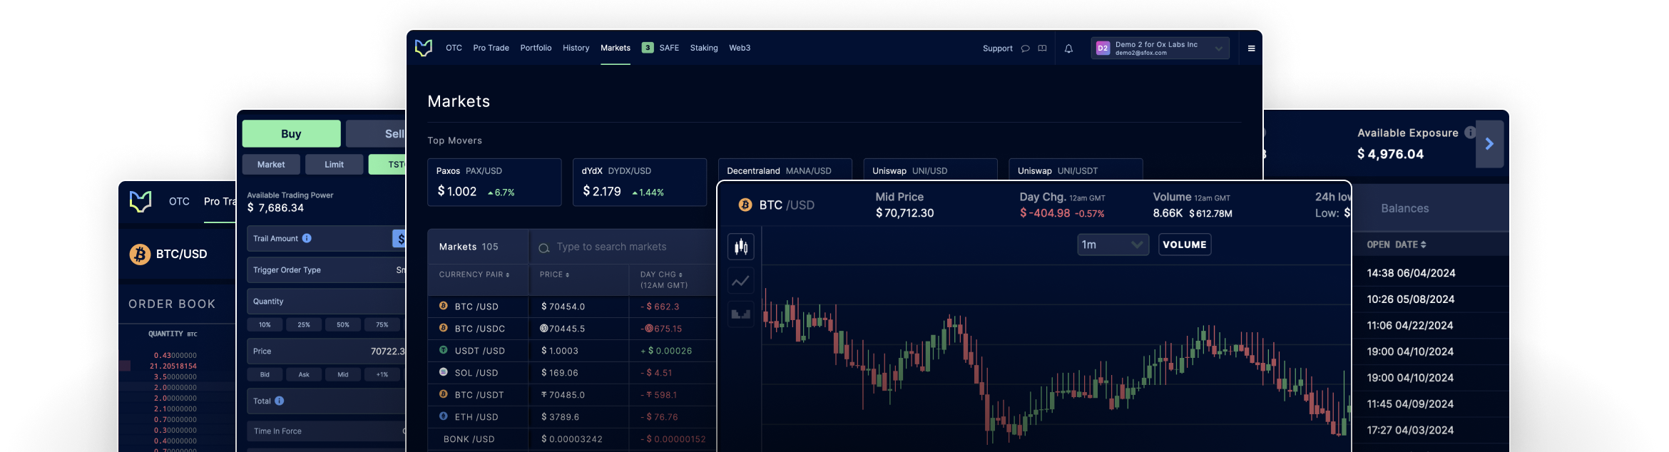Open the documentation book icon

[x=1042, y=48]
